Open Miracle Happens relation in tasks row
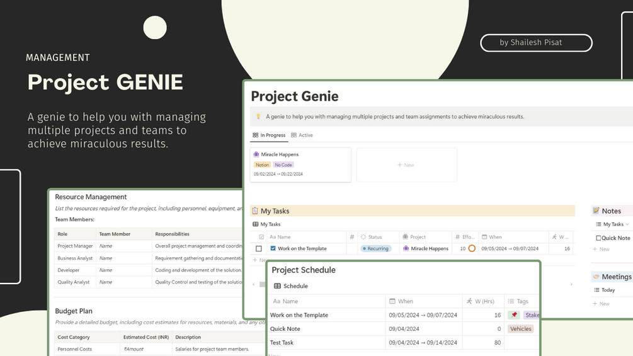Image resolution: width=633 pixels, height=356 pixels. pos(426,249)
